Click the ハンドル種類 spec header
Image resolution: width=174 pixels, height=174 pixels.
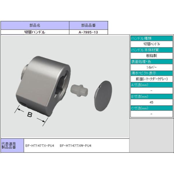(x=141, y=38)
